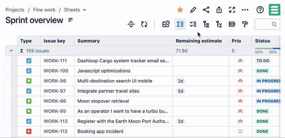Go to Fine work breadcrumb
The height and width of the screenshot is (138, 285).
coord(44,10)
